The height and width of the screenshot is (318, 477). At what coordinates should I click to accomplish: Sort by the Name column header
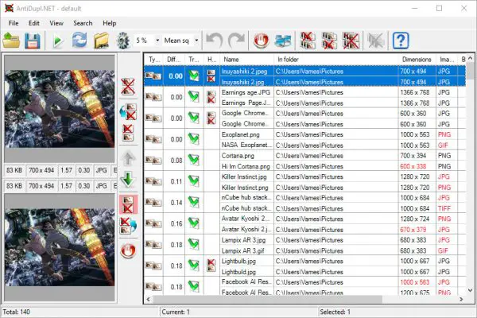tap(246, 60)
